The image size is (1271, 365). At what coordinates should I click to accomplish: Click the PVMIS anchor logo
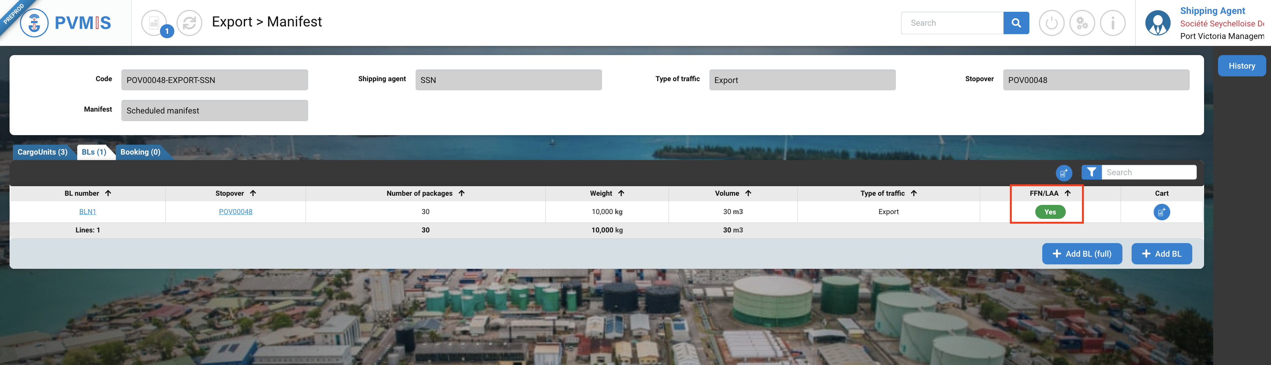point(35,23)
